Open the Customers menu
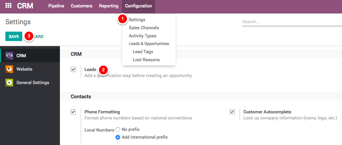This screenshot has height=145, width=342. click(81, 6)
